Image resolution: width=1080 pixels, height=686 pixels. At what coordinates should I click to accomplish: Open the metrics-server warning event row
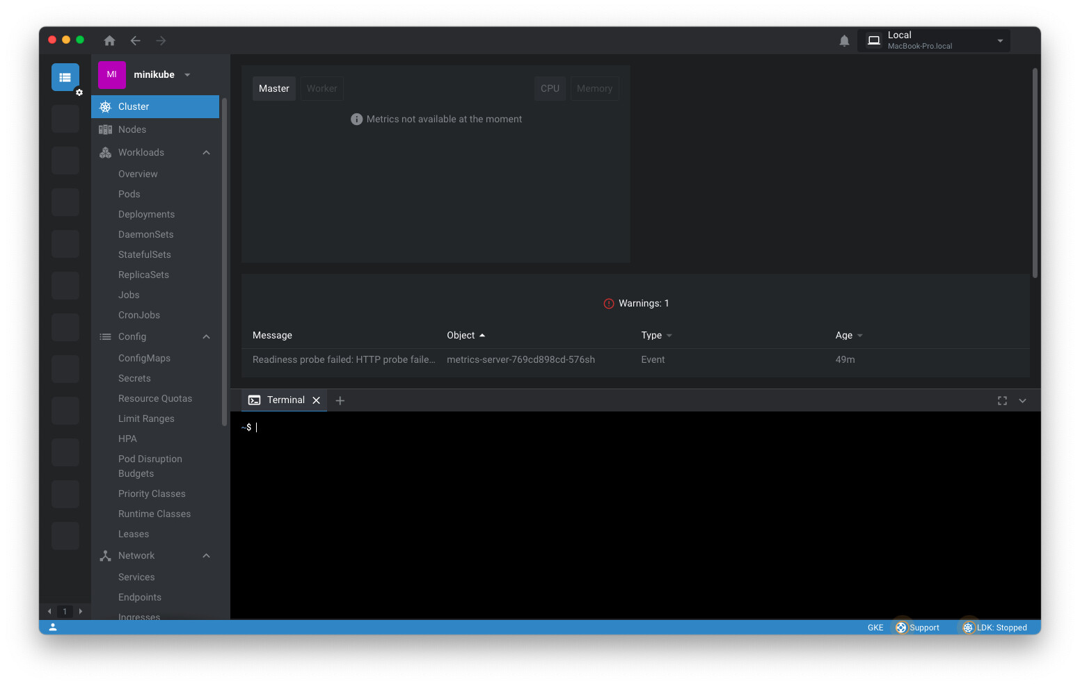click(521, 359)
